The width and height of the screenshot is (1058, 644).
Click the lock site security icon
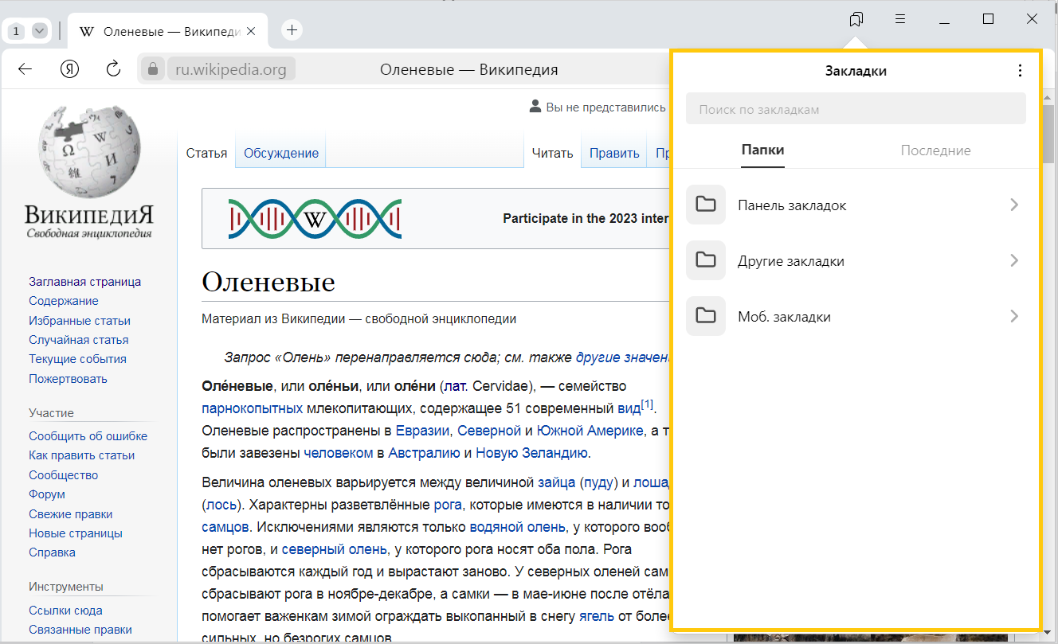[x=153, y=69]
